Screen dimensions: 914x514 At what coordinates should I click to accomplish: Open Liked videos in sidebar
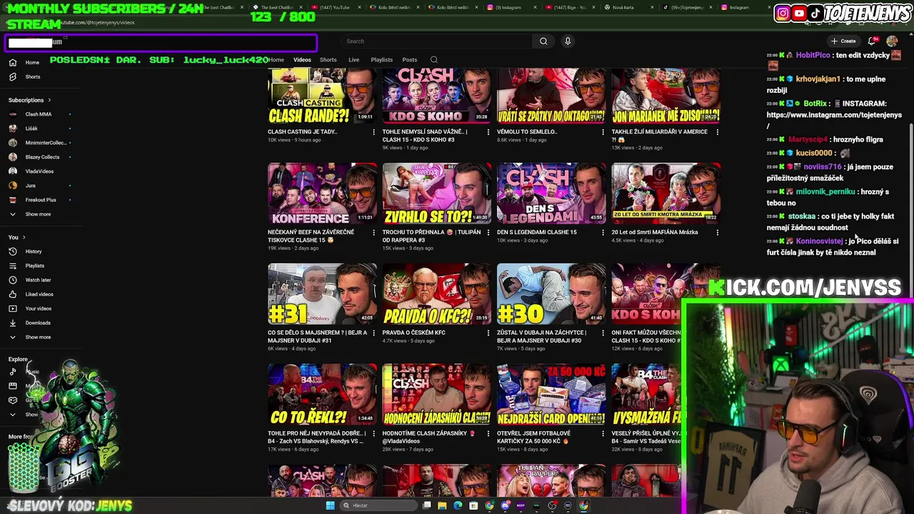coord(39,294)
